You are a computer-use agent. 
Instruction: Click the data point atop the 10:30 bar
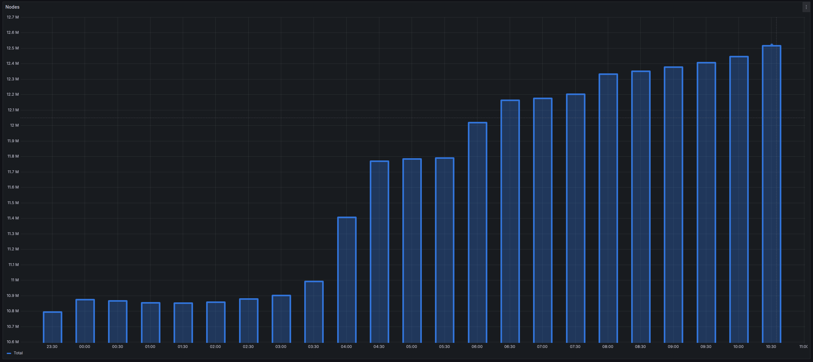(772, 45)
